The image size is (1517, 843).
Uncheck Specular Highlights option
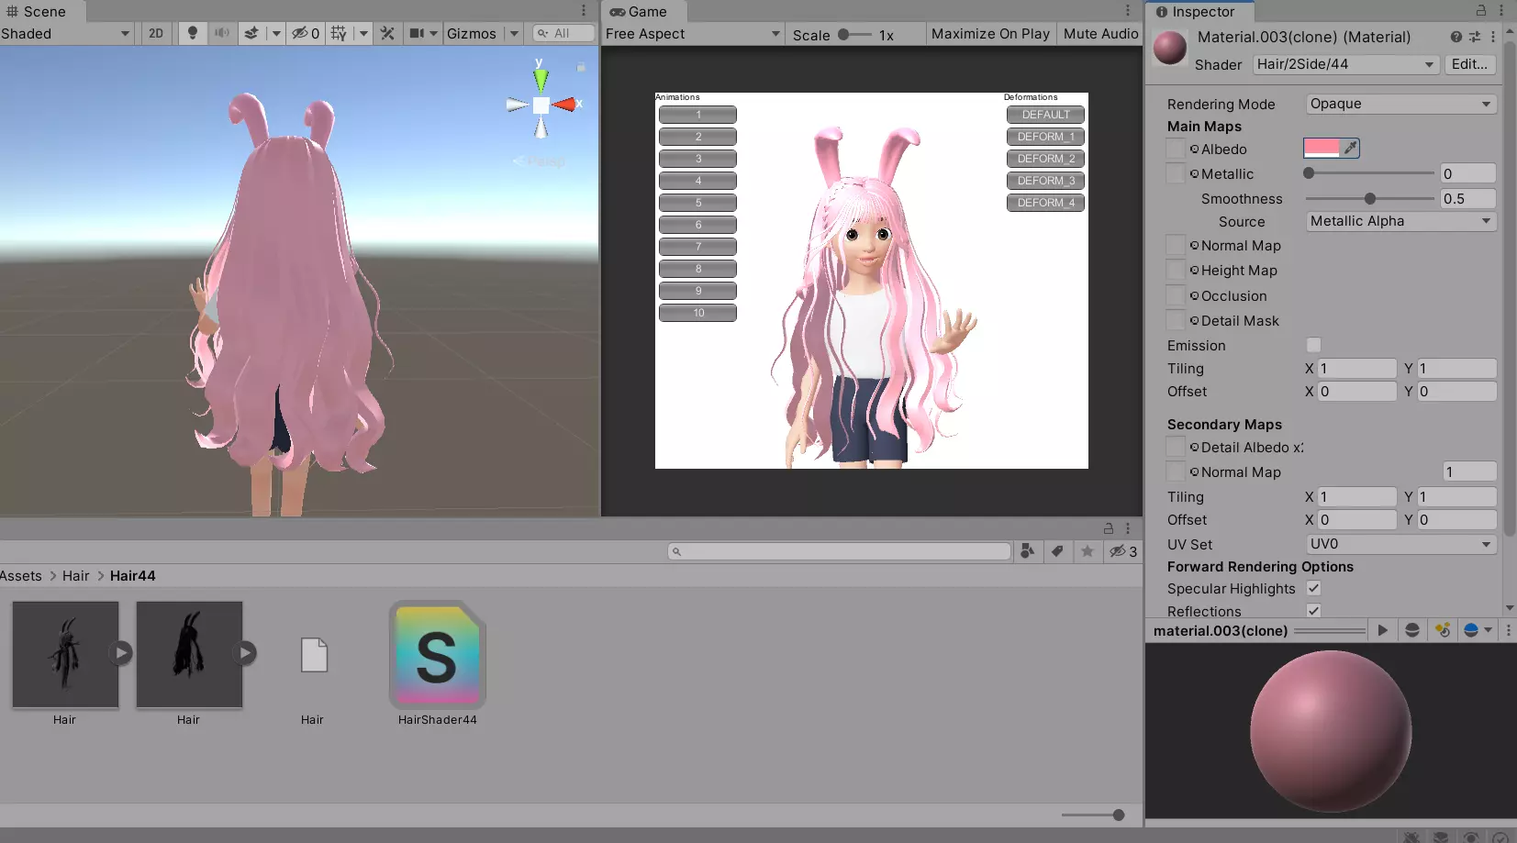pos(1313,588)
